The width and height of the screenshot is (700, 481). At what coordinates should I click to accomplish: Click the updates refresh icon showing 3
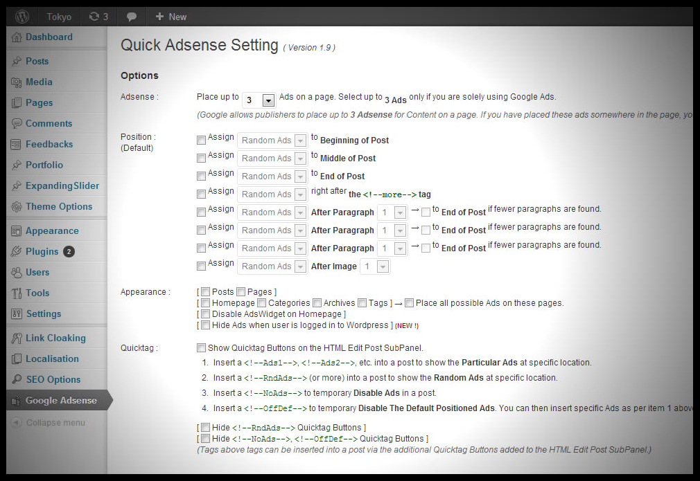tap(94, 17)
